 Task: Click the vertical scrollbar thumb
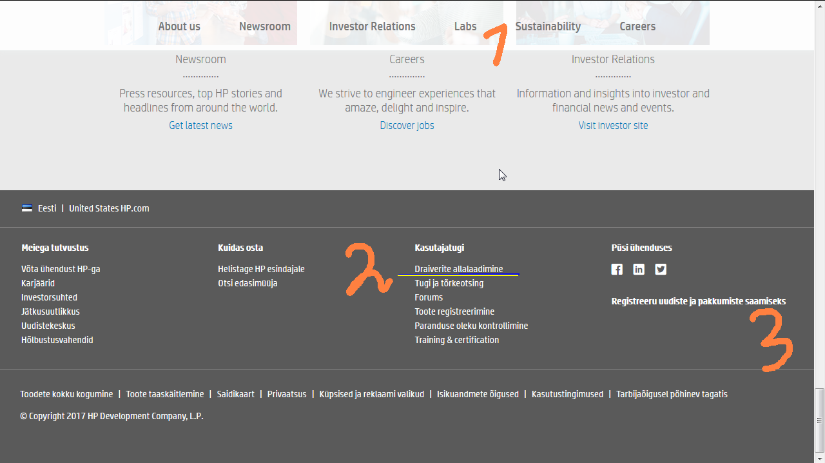tap(819, 420)
